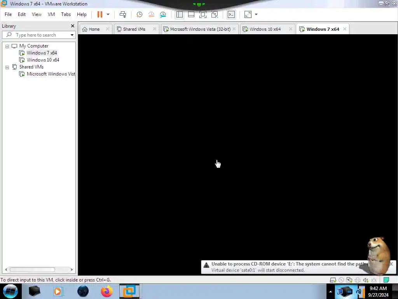Click the green message log icon
The image size is (398, 299).
pyautogui.click(x=386, y=280)
